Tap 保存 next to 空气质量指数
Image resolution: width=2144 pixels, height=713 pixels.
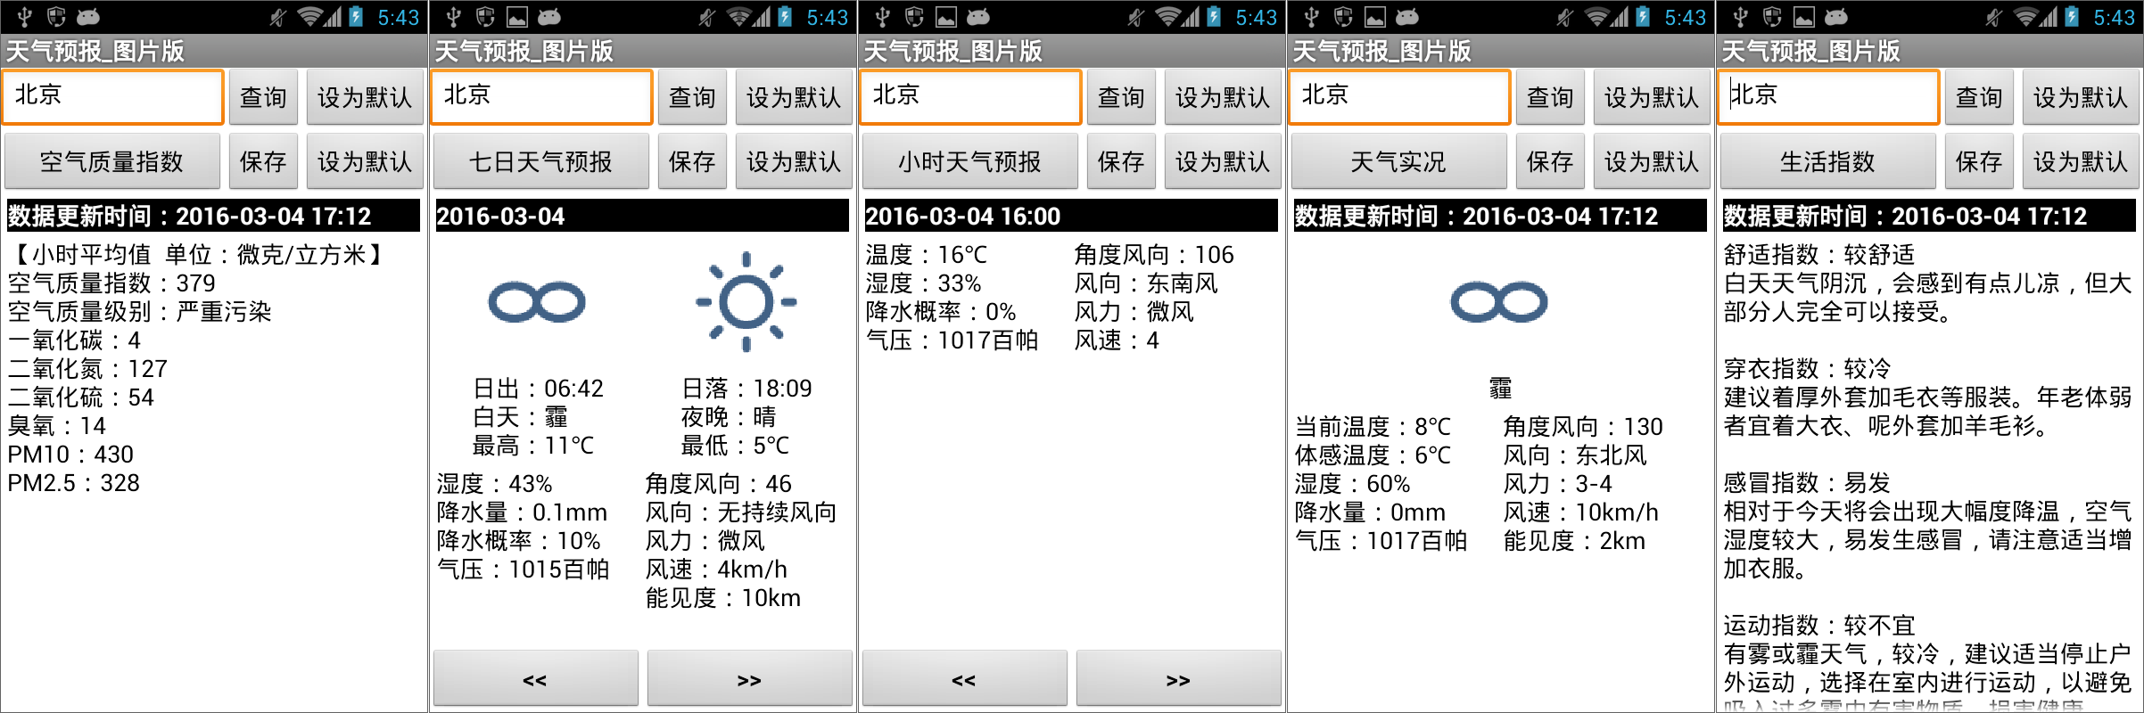(x=263, y=161)
